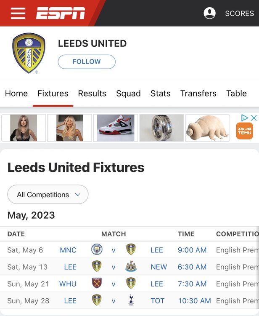Toggle Follow for Leeds United
259x316 pixels.
coord(87,62)
